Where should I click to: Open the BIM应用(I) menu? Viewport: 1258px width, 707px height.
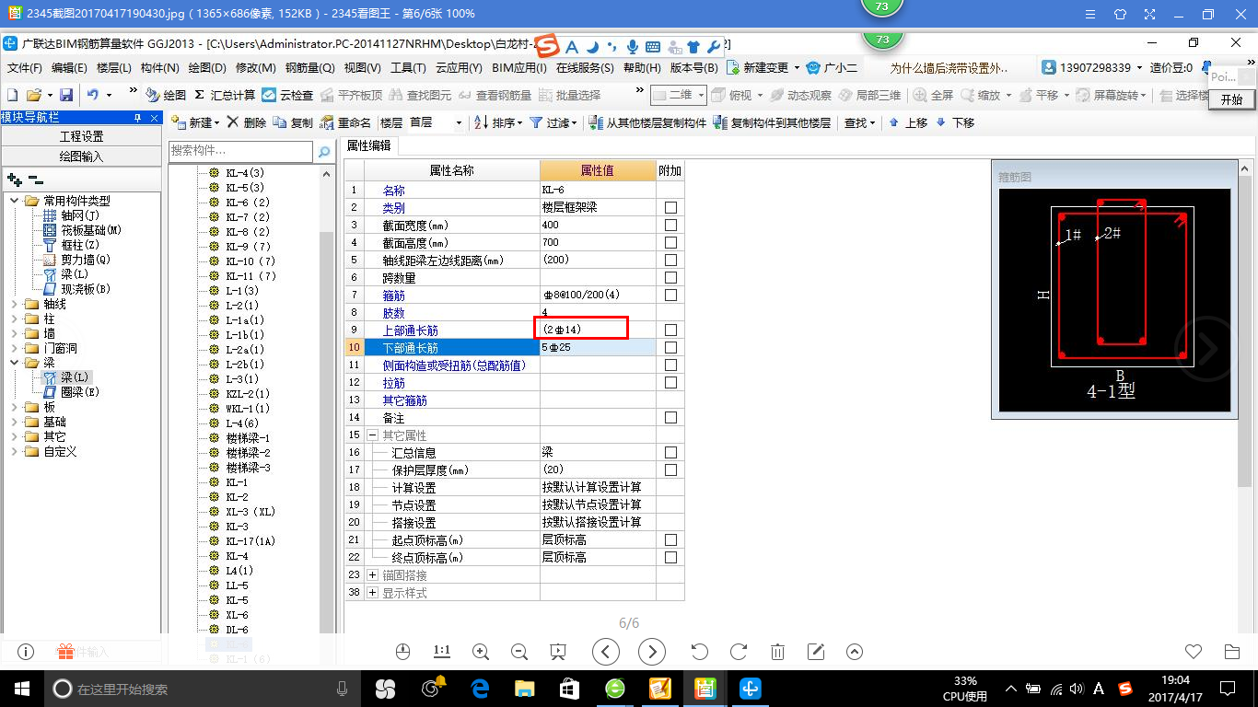519,68
